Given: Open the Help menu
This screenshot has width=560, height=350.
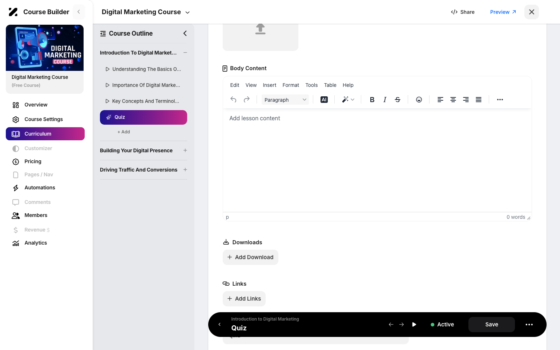Looking at the screenshot, I should 348,85.
